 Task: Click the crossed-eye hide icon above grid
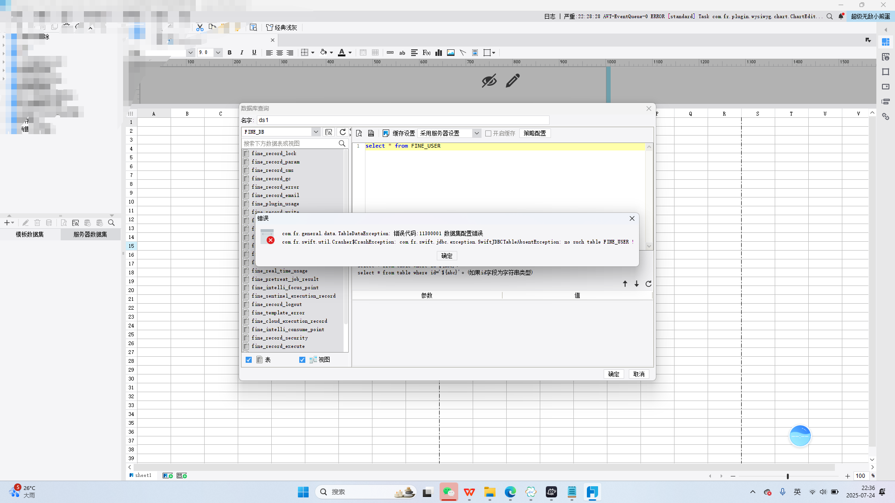tap(489, 81)
